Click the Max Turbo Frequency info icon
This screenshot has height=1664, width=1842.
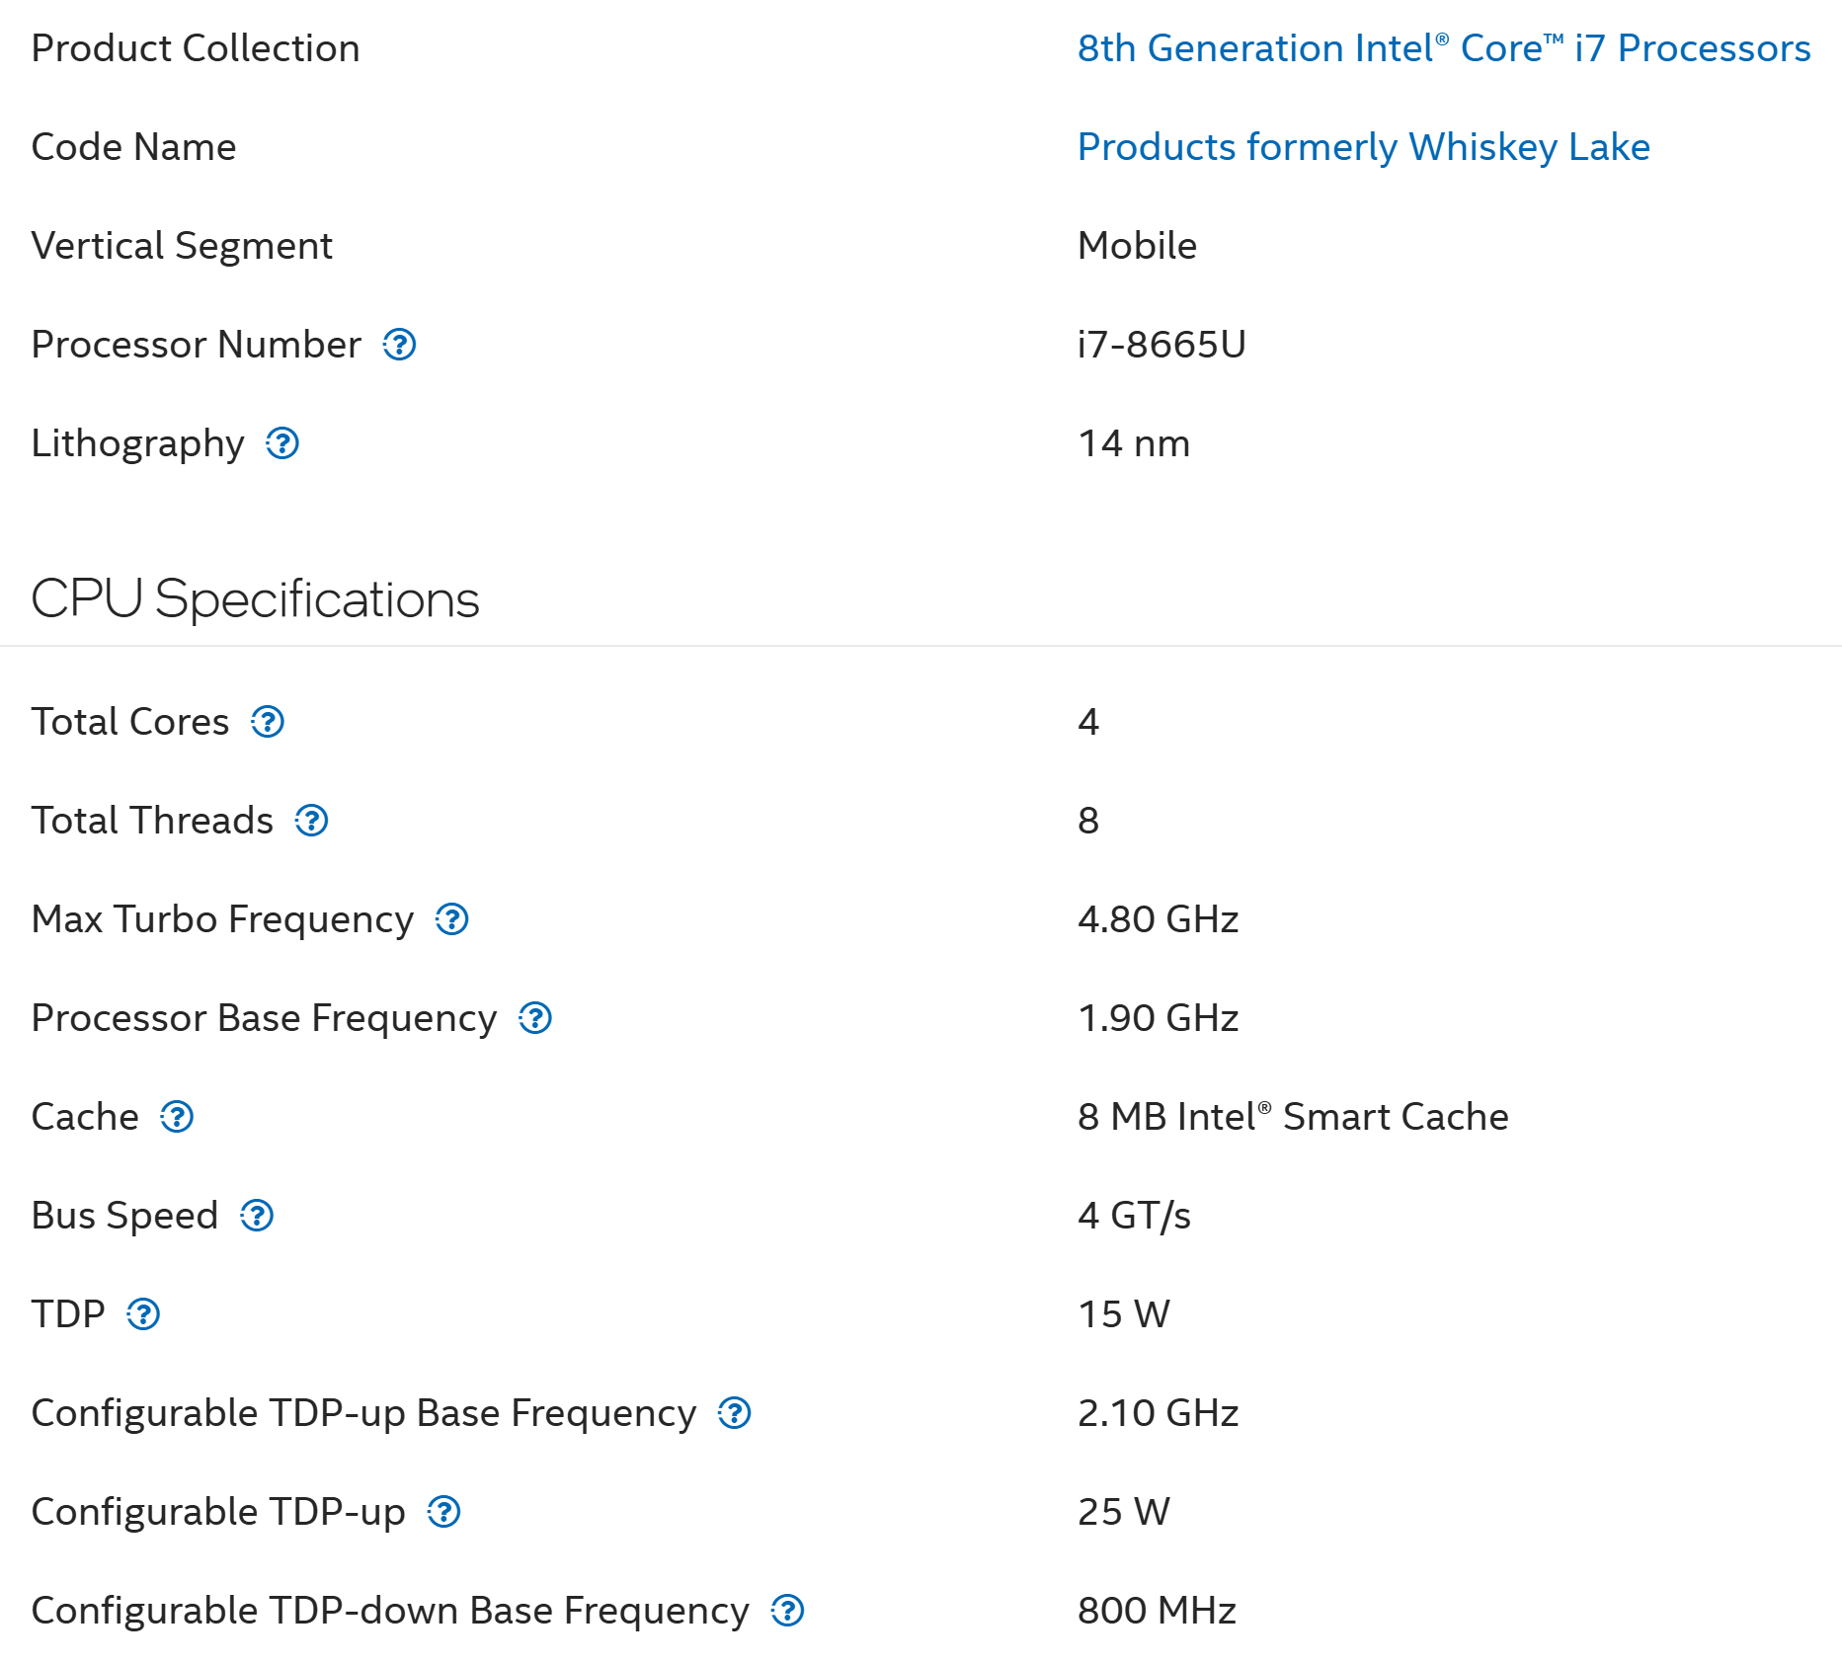coord(452,919)
